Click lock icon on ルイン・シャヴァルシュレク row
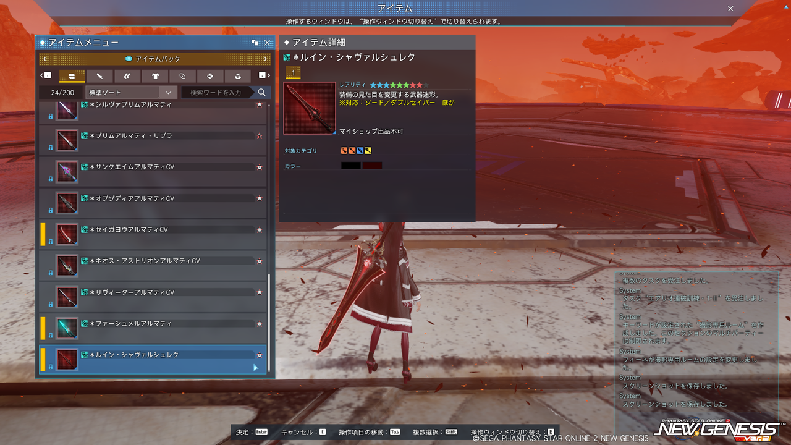The height and width of the screenshot is (445, 791). (x=51, y=368)
